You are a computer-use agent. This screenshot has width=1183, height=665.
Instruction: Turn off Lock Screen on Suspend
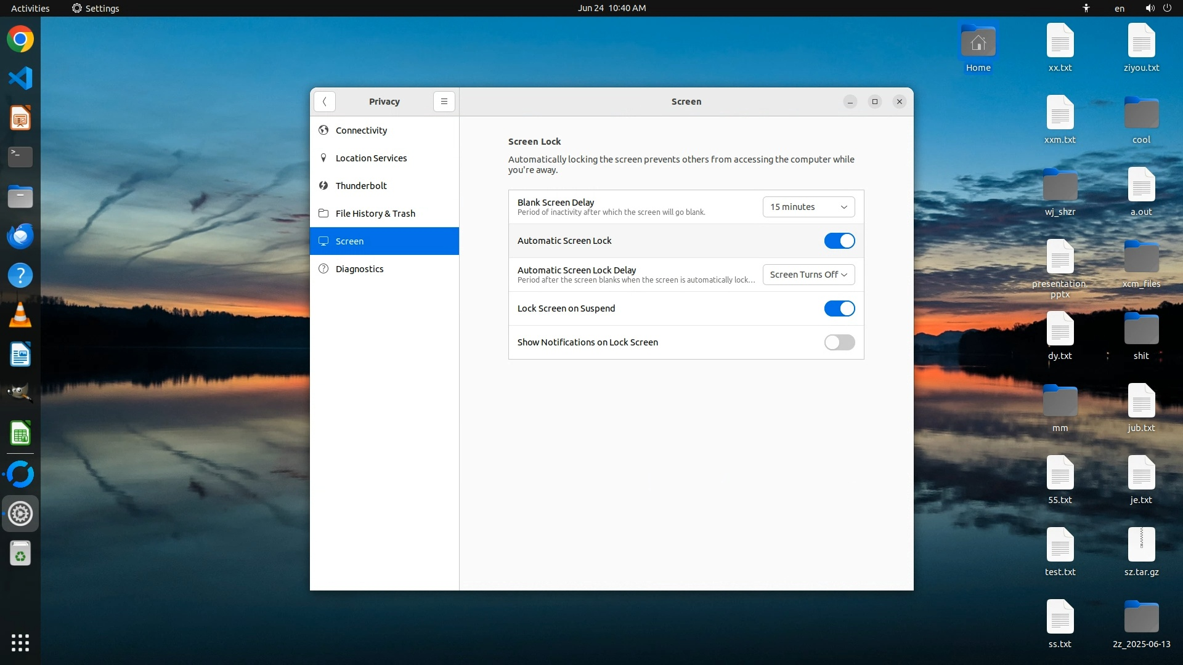click(839, 308)
